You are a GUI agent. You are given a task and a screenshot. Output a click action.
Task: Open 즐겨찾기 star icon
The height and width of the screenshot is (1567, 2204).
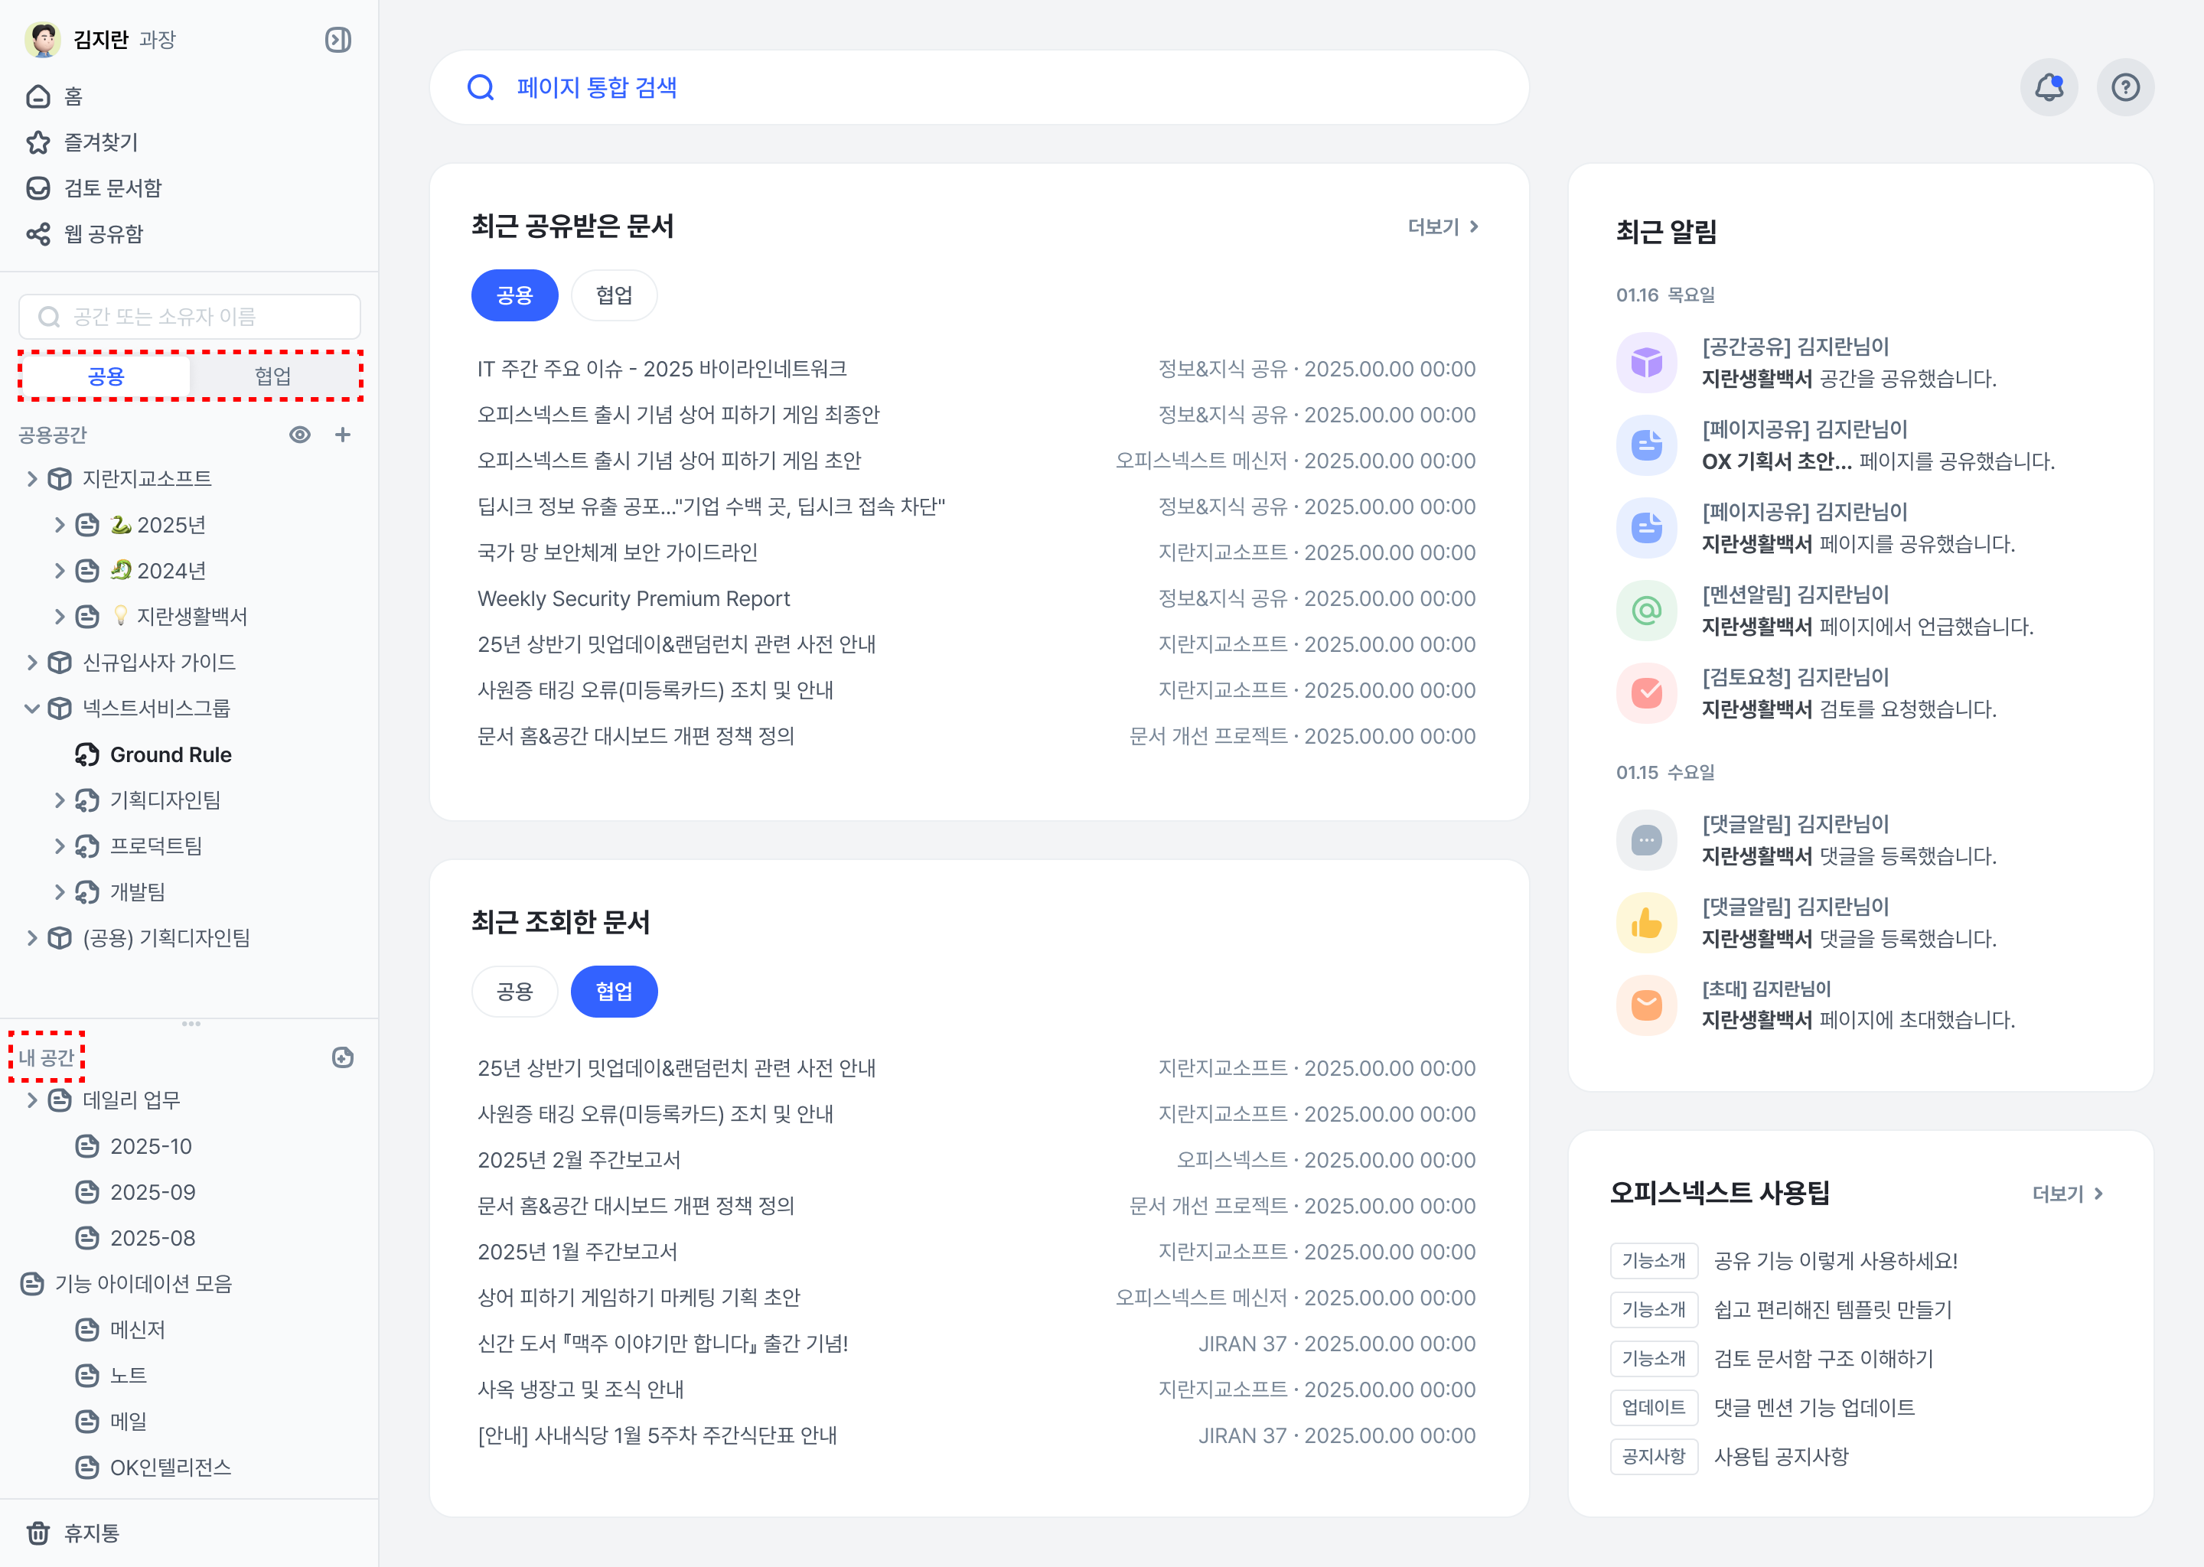tap(38, 143)
